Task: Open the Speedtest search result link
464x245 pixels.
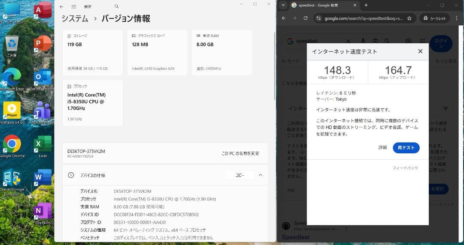Action: tap(295, 237)
